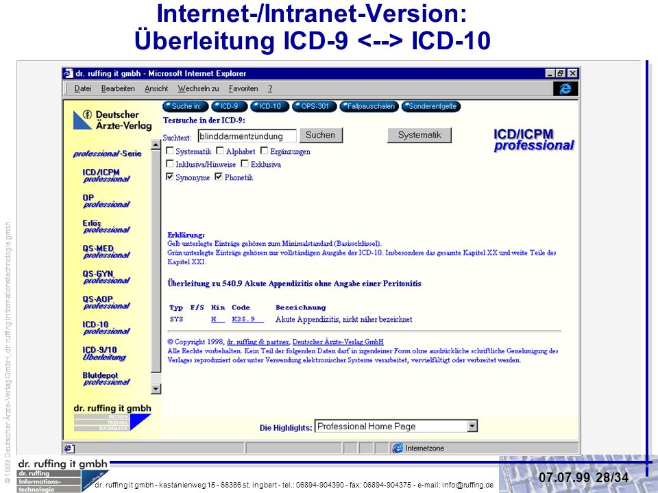Toggle the Exklusiva checkbox
658x493 pixels.
tap(245, 164)
